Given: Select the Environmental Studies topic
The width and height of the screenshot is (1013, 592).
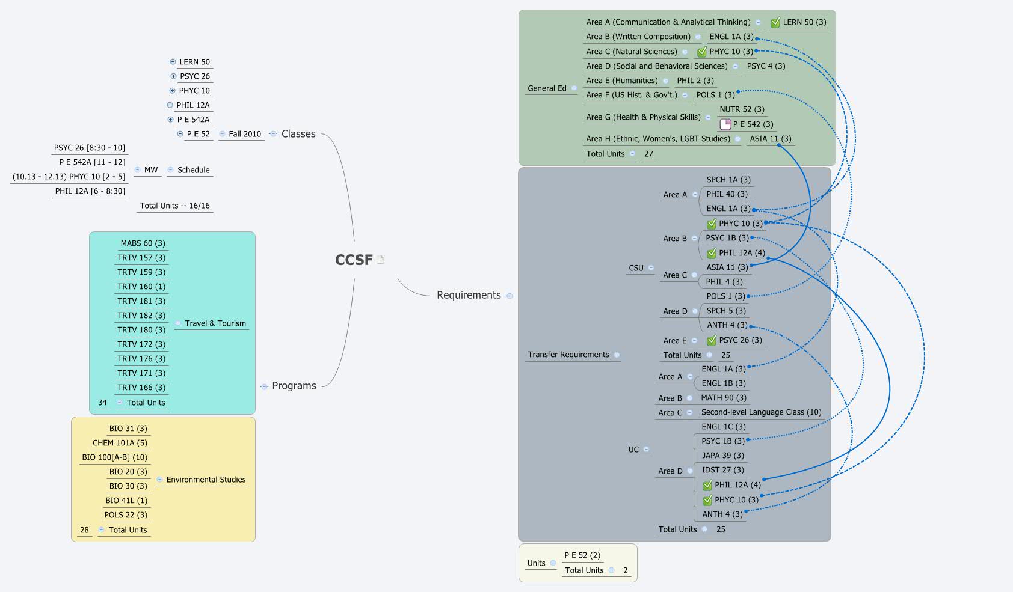Looking at the screenshot, I should tap(206, 480).
